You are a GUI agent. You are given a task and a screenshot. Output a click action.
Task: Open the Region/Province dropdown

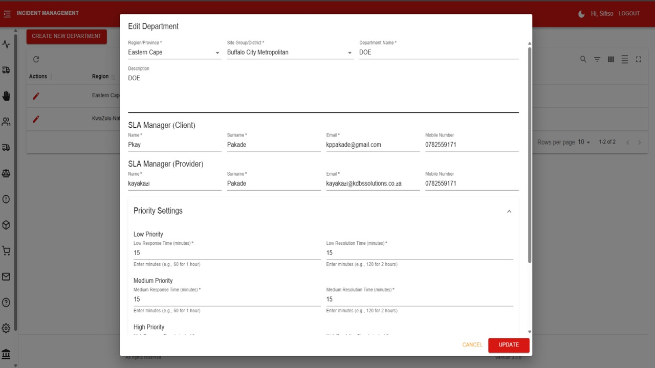point(174,52)
